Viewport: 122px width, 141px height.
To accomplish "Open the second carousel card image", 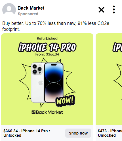I will tap(109, 79).
